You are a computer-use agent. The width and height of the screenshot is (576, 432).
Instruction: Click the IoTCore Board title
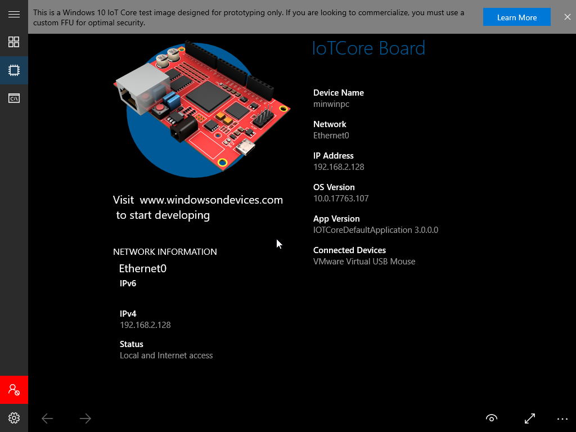pos(368,48)
